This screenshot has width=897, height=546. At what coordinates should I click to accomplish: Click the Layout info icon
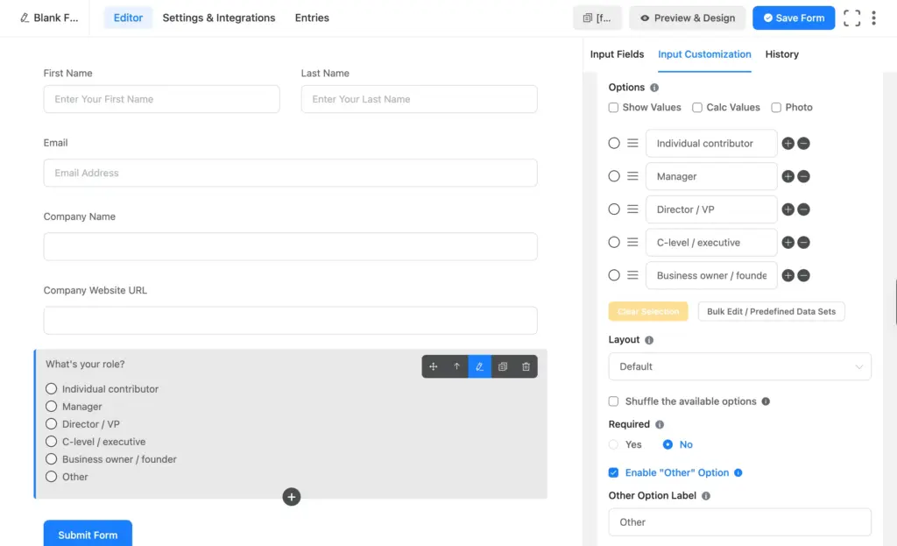click(x=649, y=340)
